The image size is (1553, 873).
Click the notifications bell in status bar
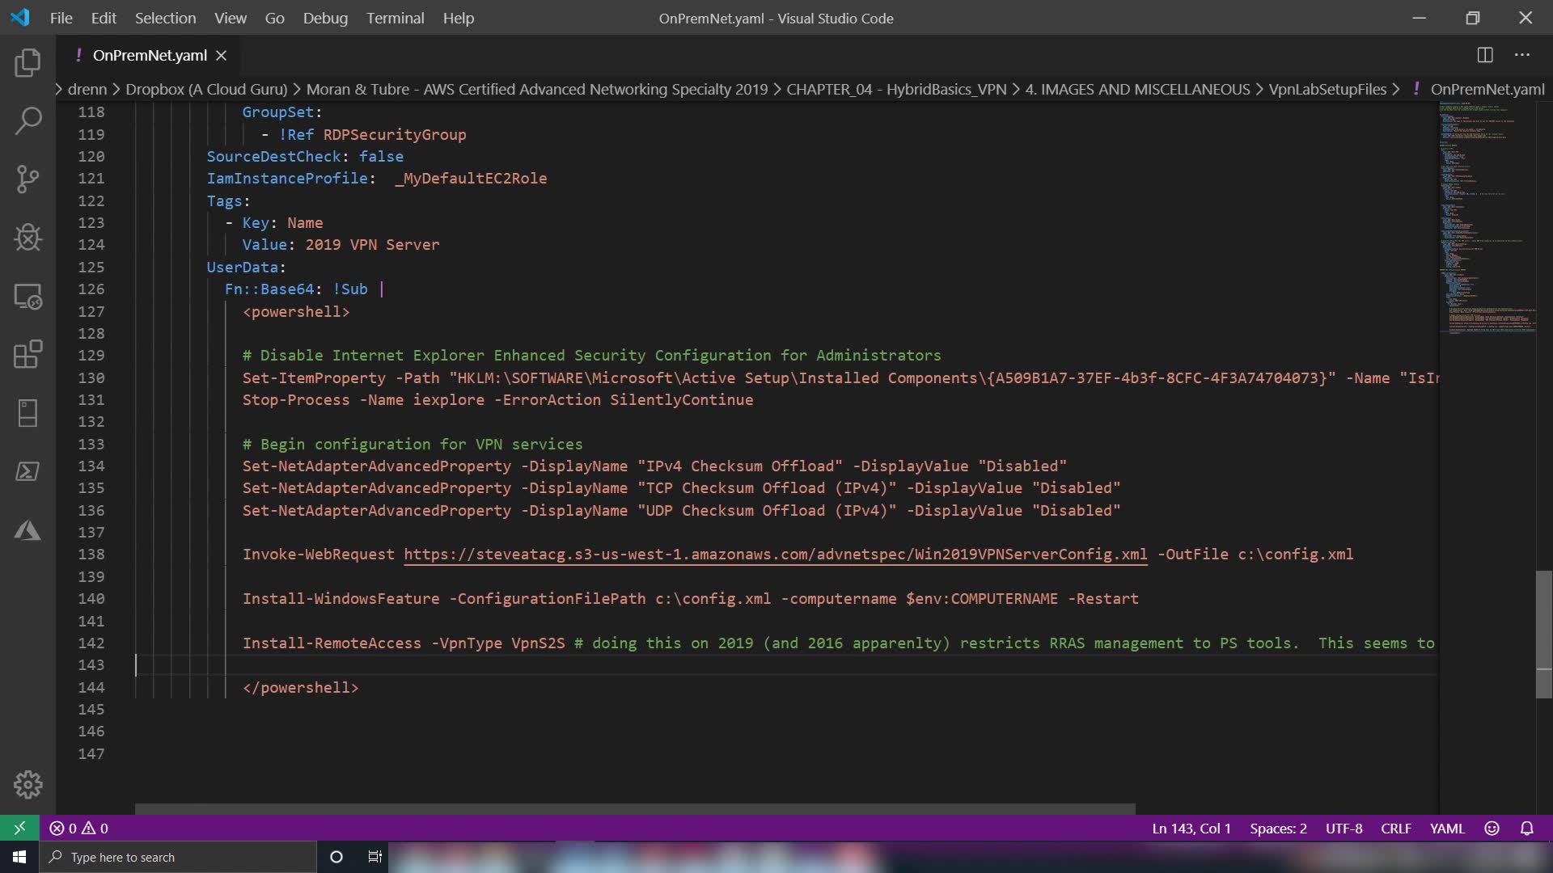[x=1526, y=829]
